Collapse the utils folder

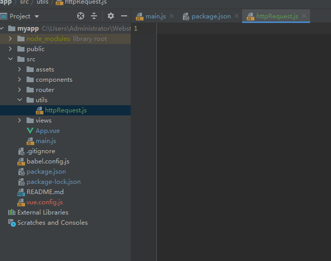pyautogui.click(x=20, y=100)
